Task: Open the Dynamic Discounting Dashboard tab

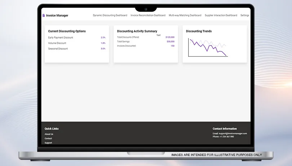Action: pos(110,16)
